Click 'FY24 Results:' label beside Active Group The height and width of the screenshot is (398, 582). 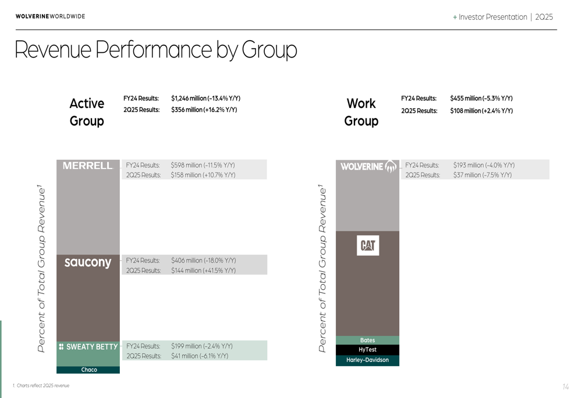coord(141,98)
